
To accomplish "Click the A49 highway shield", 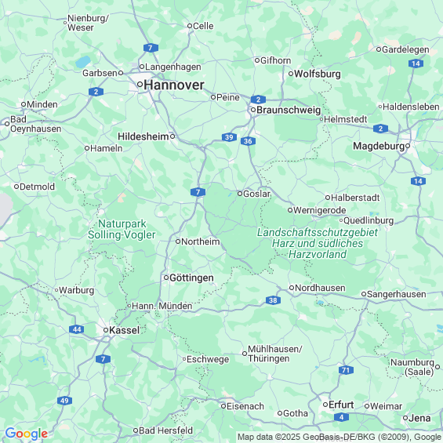I will (64, 401).
